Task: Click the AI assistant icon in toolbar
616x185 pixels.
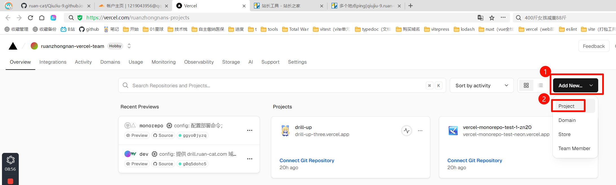Action: pos(53,18)
